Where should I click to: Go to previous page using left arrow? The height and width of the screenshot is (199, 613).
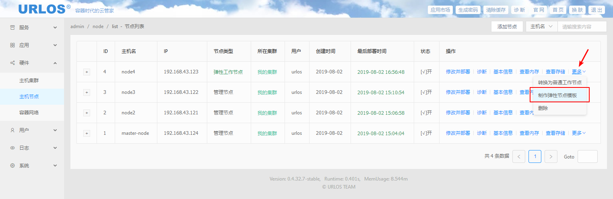pyautogui.click(x=518, y=156)
